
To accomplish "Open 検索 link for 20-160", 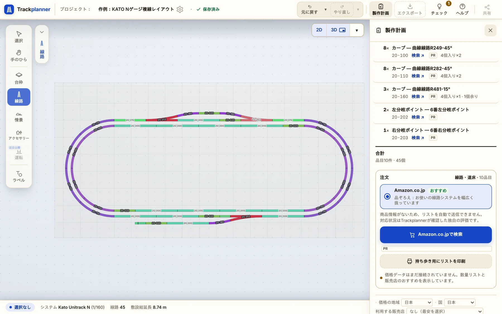I will [x=417, y=97].
